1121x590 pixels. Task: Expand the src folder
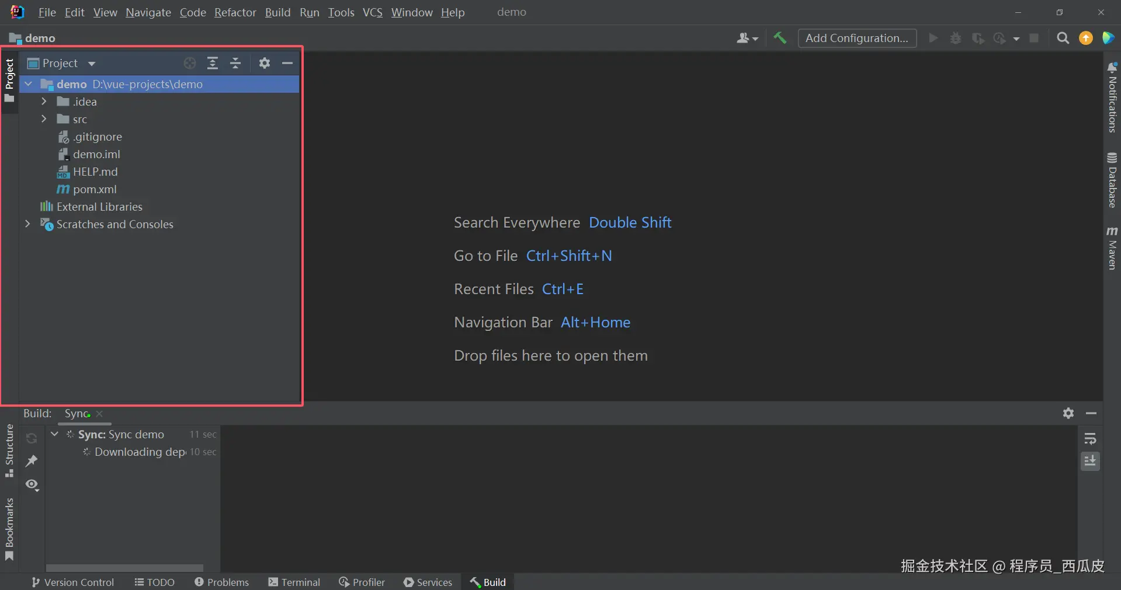tap(44, 119)
